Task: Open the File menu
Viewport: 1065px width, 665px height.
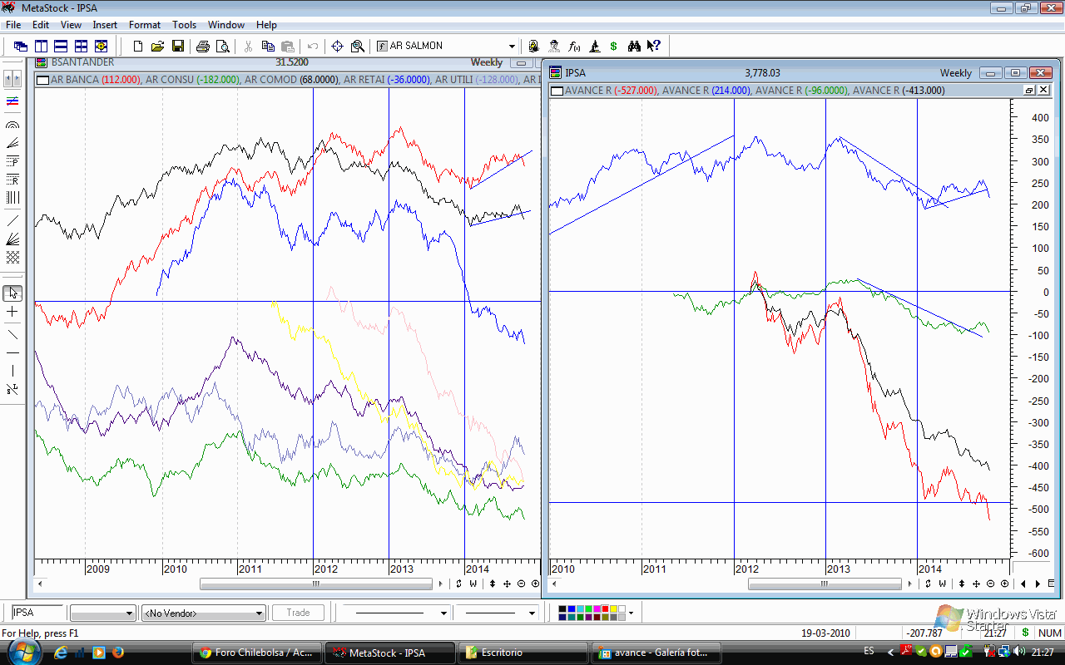Action: click(x=12, y=25)
